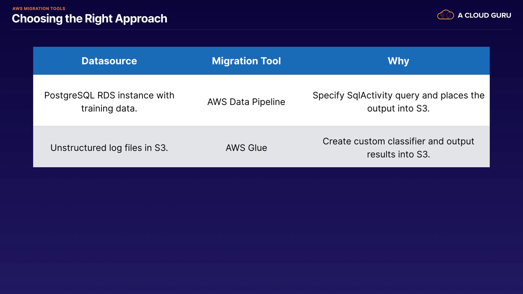Click the A Cloud Guru cloud logo icon
The width and height of the screenshot is (523, 294).
(445, 15)
